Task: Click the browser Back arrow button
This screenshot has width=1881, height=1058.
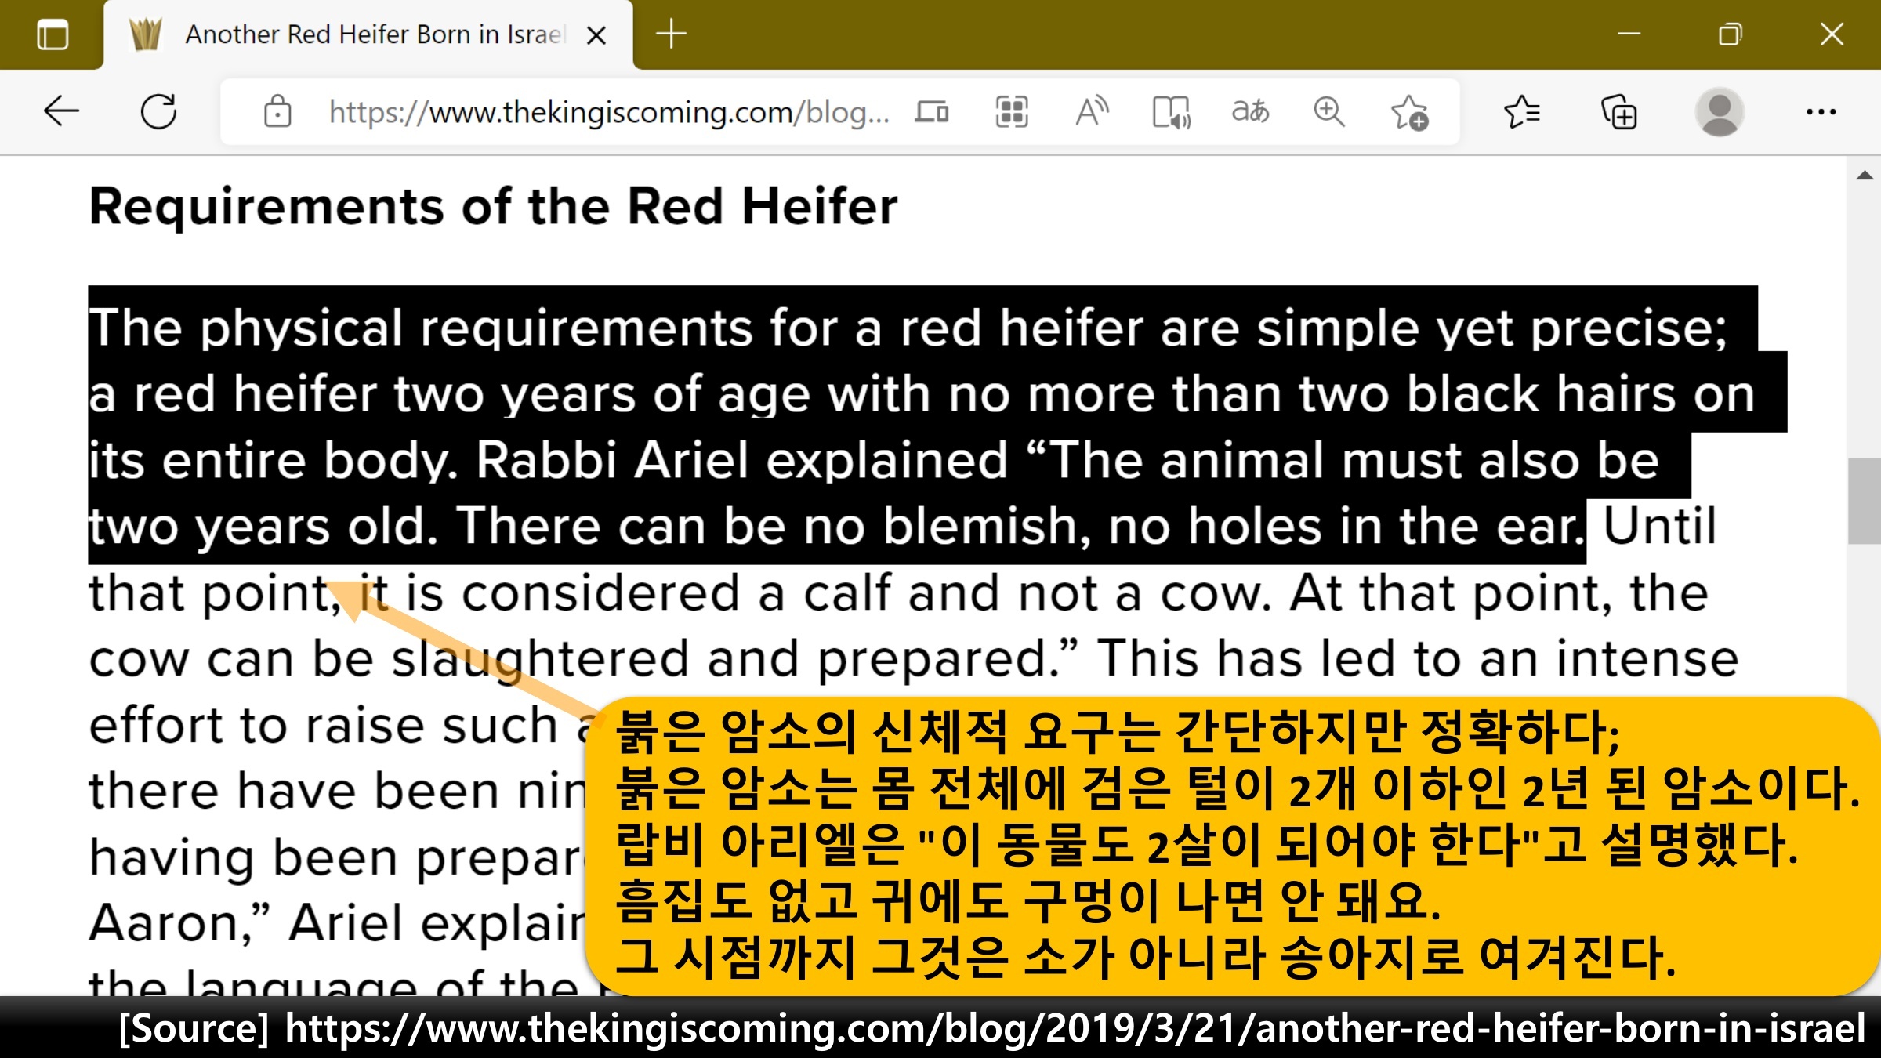Action: pos(61,112)
